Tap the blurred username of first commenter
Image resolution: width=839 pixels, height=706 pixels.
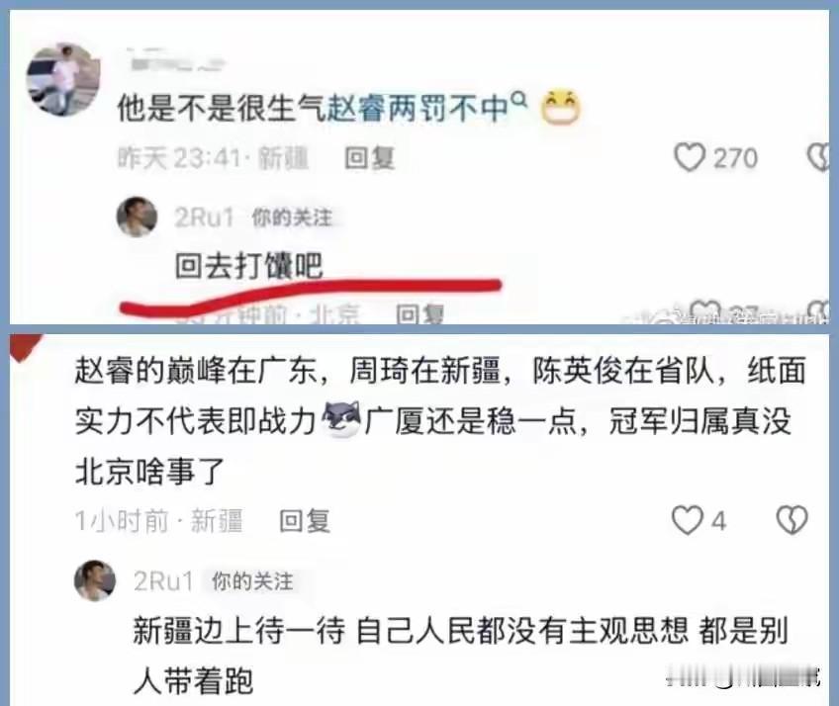[x=176, y=61]
